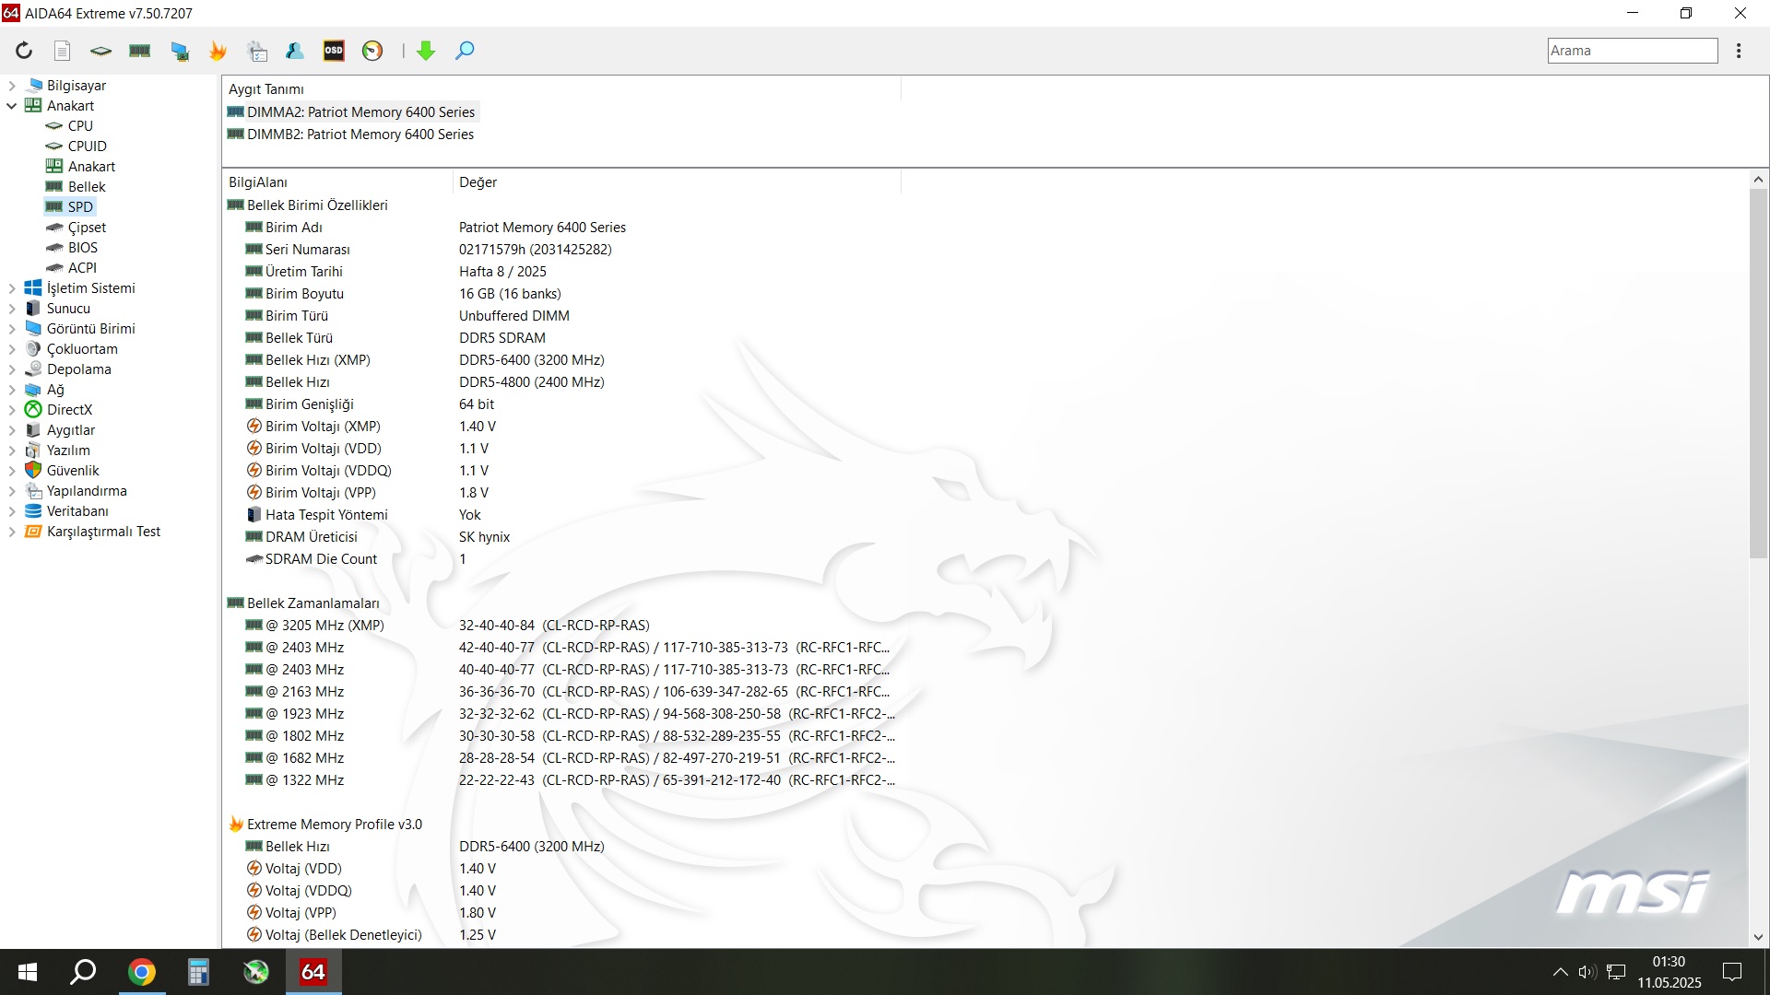The width and height of the screenshot is (1770, 995).
Task: Select Anakart sub-item under Anakart
Action: pyautogui.click(x=91, y=167)
